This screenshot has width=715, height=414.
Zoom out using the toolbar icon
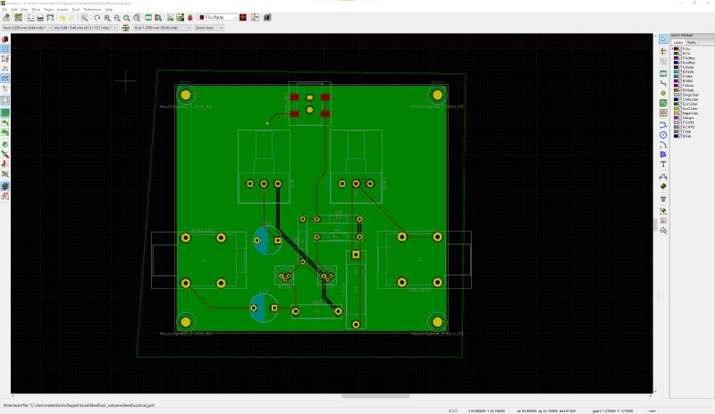click(x=117, y=17)
